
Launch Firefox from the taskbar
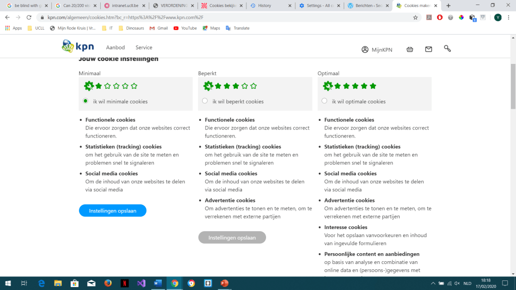[x=108, y=283]
